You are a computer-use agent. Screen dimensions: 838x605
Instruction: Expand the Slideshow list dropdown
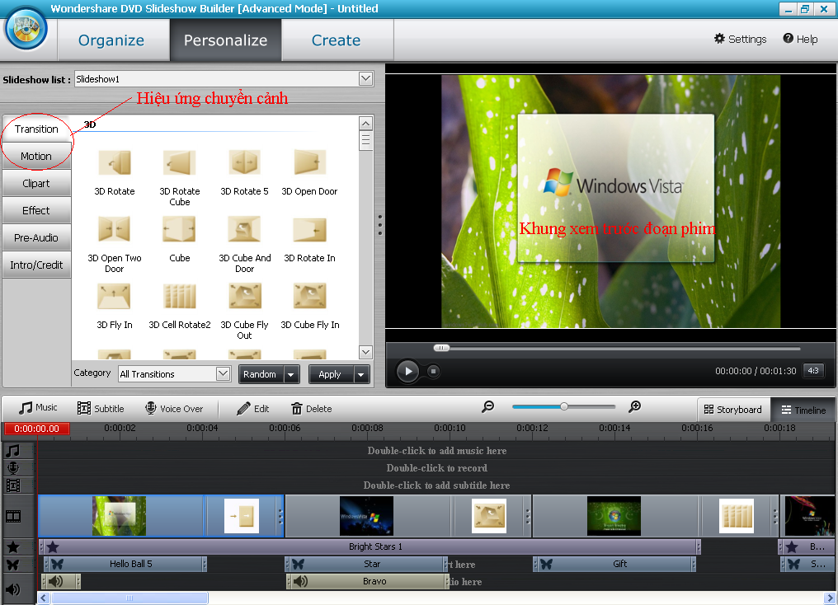(x=365, y=79)
